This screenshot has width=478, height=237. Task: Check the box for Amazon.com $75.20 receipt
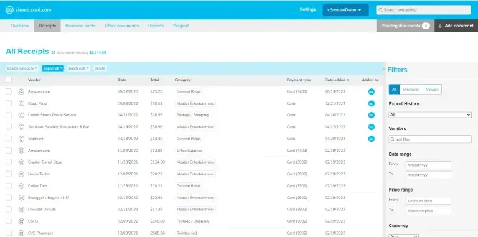9,91
